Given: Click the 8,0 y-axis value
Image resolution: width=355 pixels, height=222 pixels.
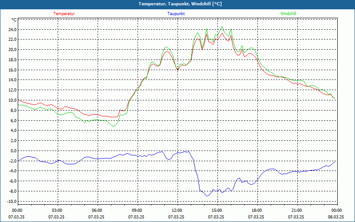Looking at the screenshot, I should [13, 110].
